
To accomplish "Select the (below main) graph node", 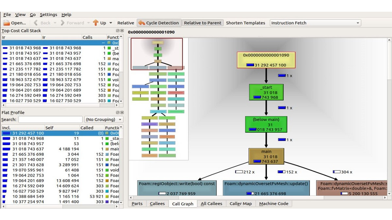I will 266,124.
